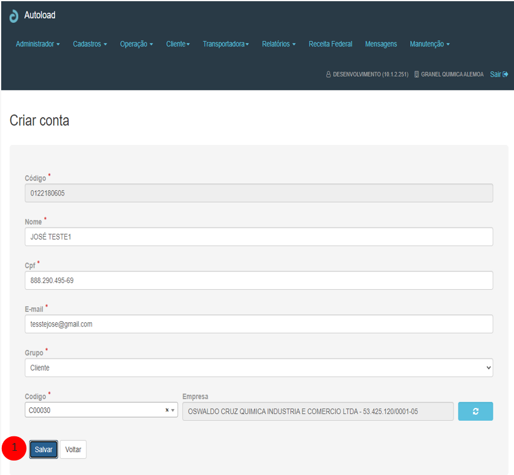Screen dimensions: 514x475
Task: Click the Codigo dropdown arrow
Action: pos(173,410)
